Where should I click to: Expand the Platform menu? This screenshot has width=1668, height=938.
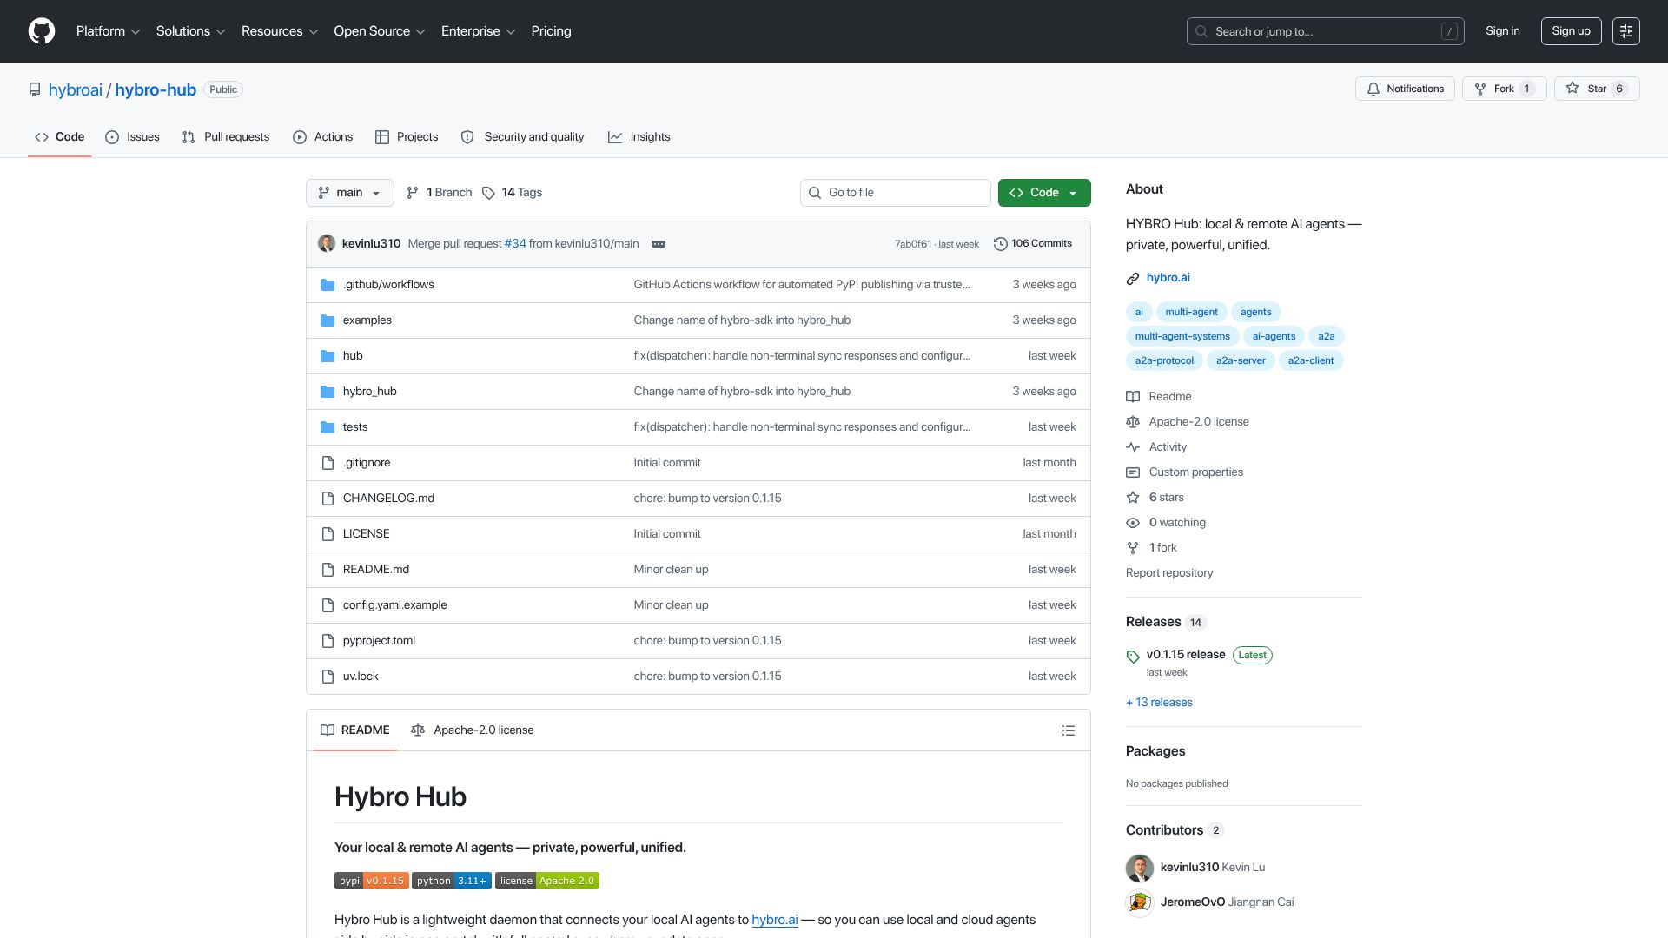[x=108, y=31]
